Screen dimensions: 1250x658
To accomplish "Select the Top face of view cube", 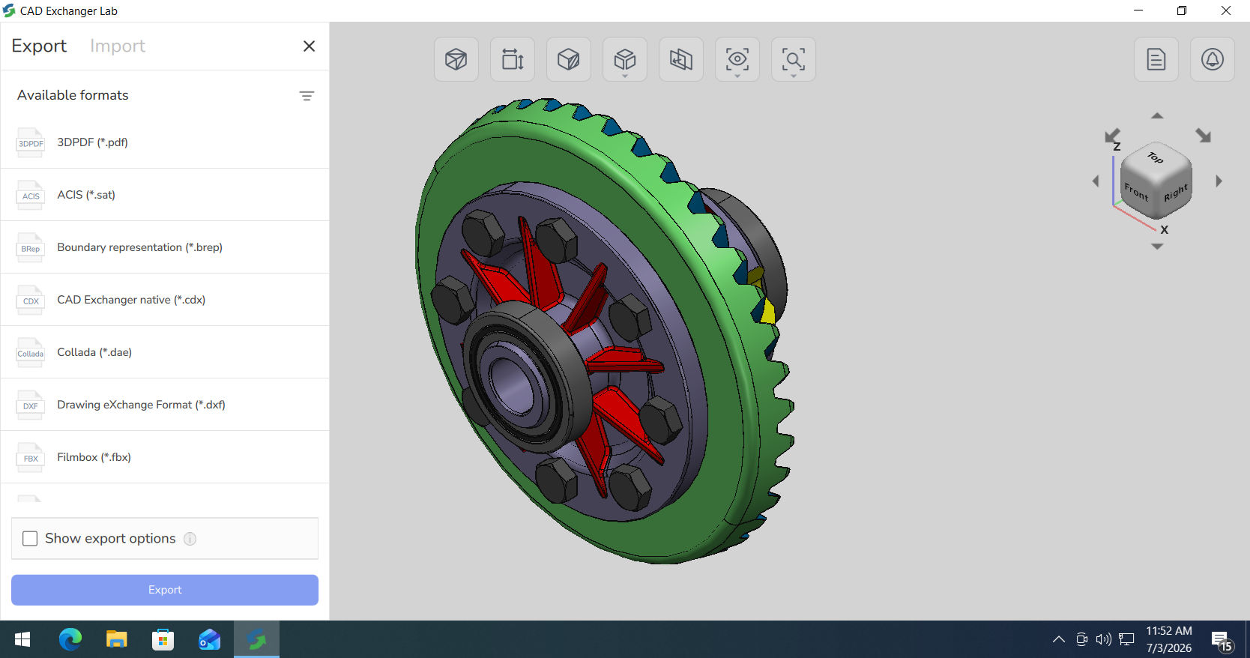I will click(x=1156, y=157).
